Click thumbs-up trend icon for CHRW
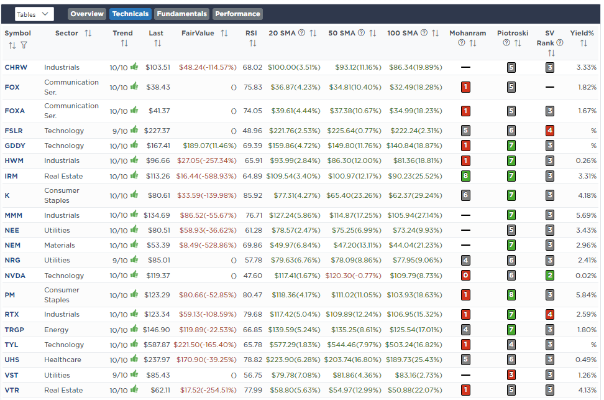Screen dimensions: 604x400 pyautogui.click(x=134, y=67)
